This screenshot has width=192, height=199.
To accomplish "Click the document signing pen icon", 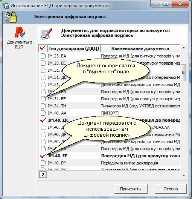I will pyautogui.click(x=46, y=34).
